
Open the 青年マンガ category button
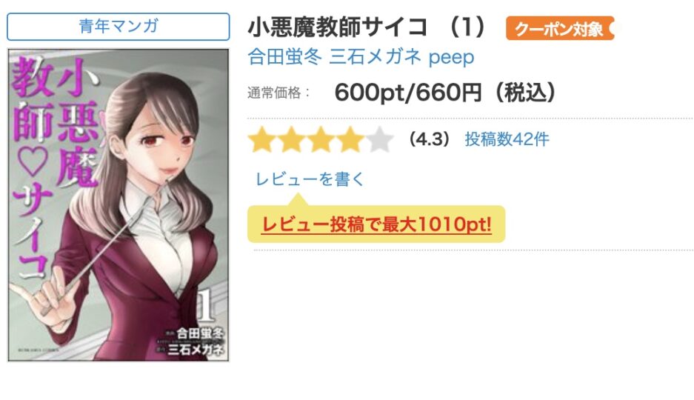(x=119, y=27)
